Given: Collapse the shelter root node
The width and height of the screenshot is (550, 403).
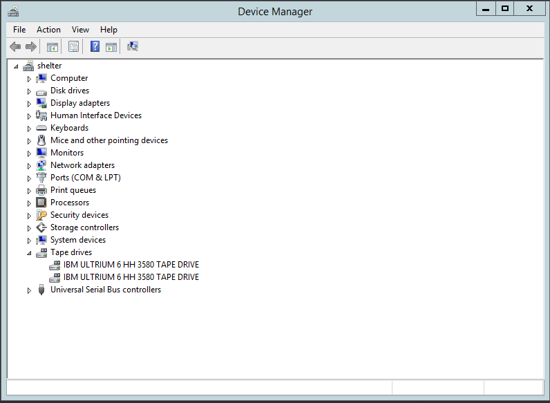Looking at the screenshot, I should 16,66.
